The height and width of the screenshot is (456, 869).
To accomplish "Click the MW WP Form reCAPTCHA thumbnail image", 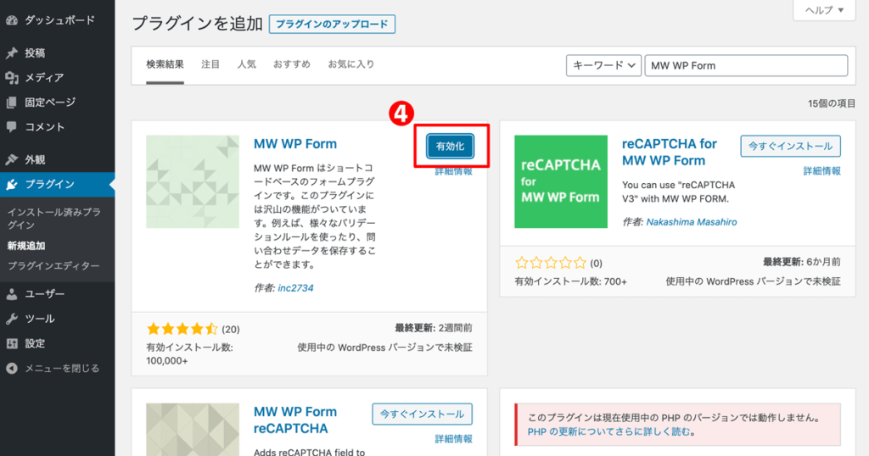I will pyautogui.click(x=193, y=430).
